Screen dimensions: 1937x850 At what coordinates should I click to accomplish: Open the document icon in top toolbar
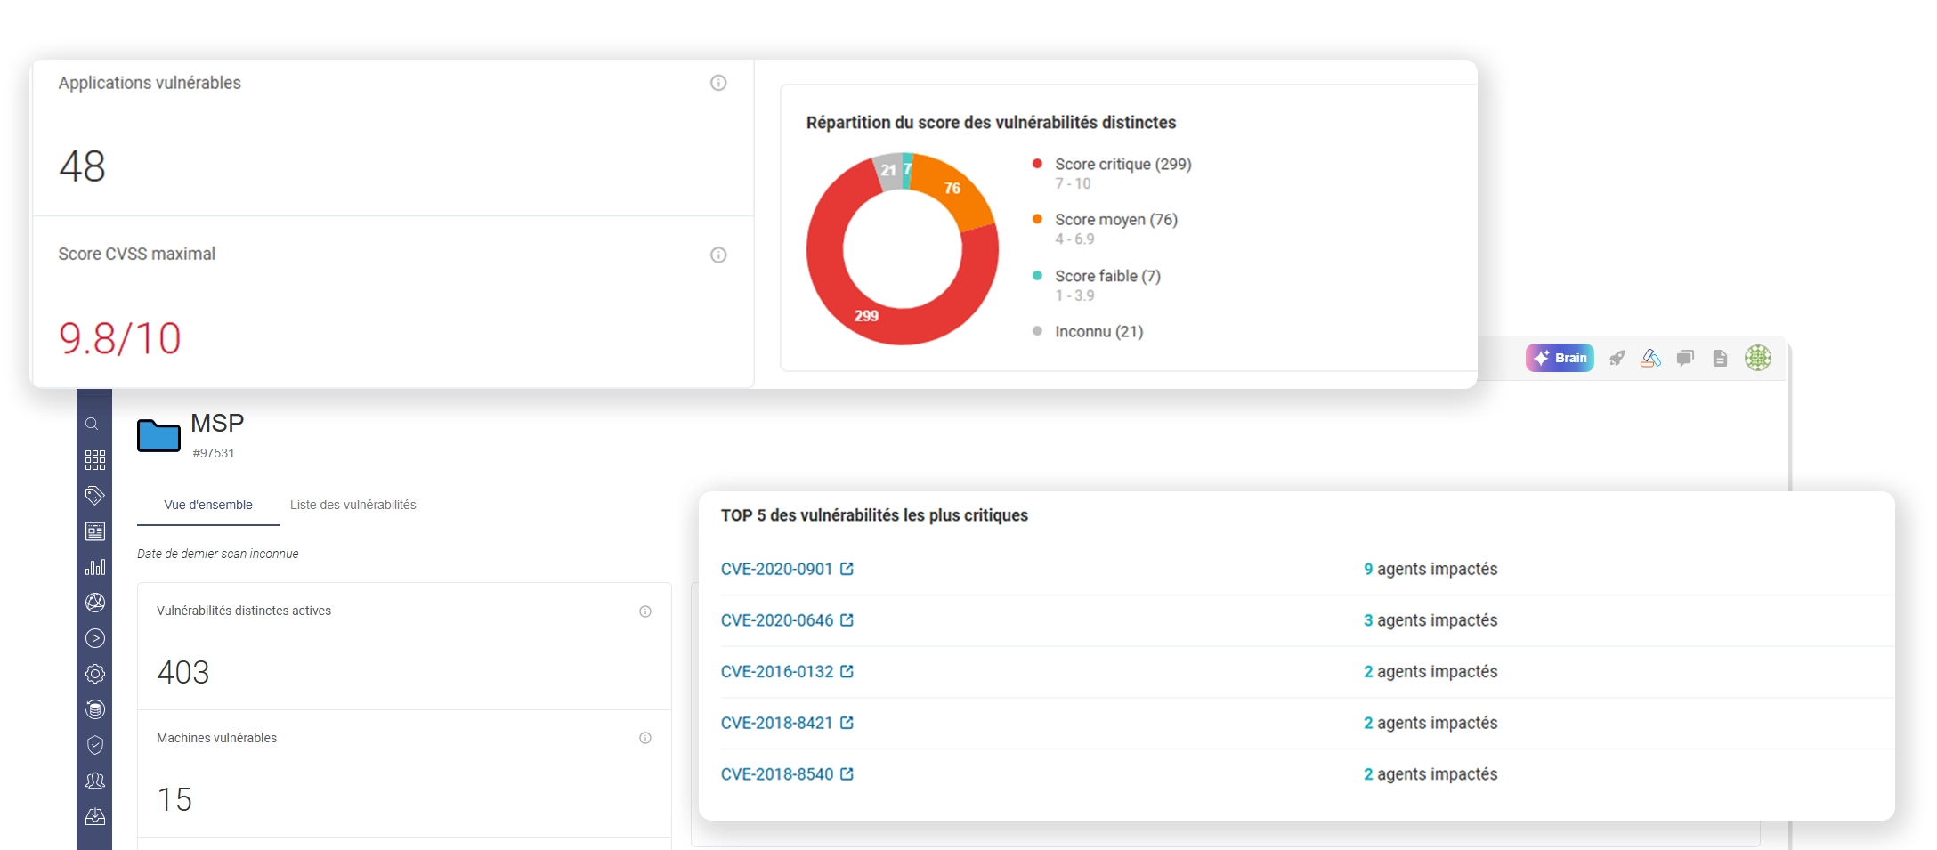[x=1720, y=358]
